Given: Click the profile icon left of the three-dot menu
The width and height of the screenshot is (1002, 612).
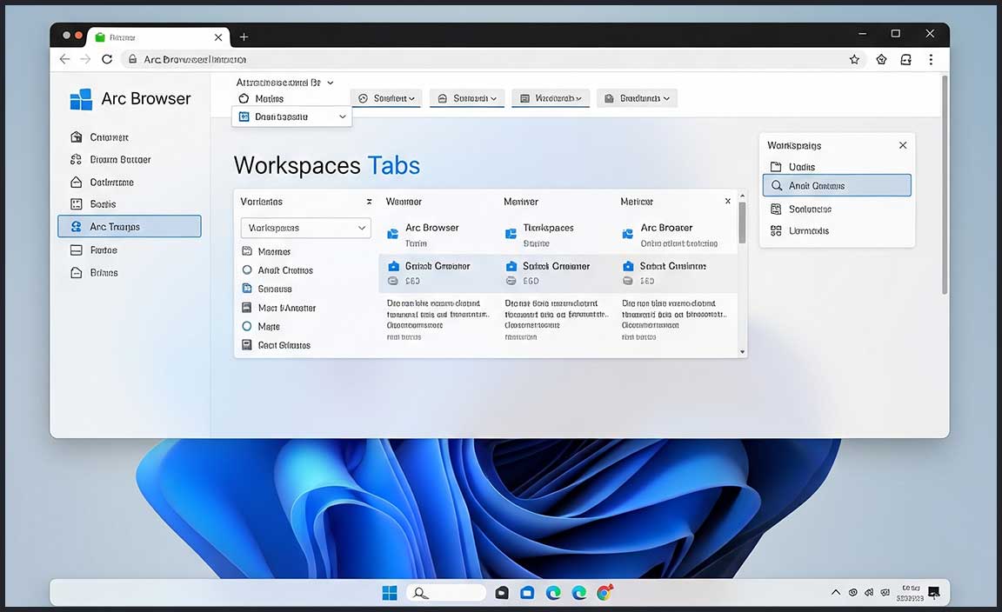Looking at the screenshot, I should click(x=905, y=59).
